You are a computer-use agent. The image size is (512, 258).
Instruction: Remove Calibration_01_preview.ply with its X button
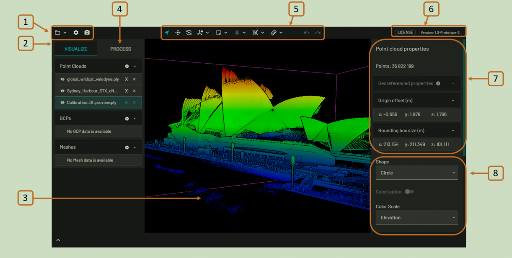coord(134,103)
